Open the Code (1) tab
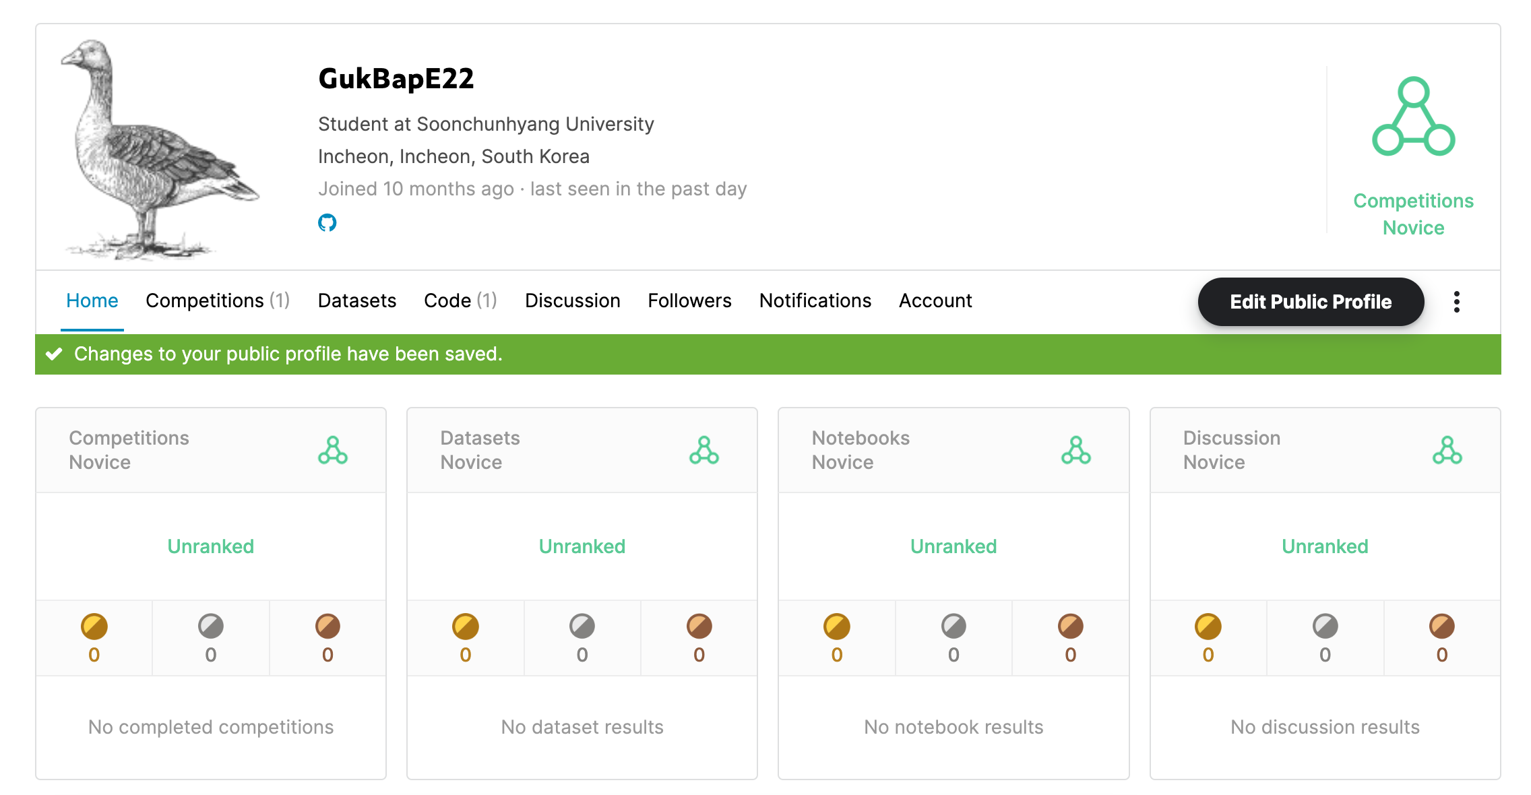 coord(460,300)
